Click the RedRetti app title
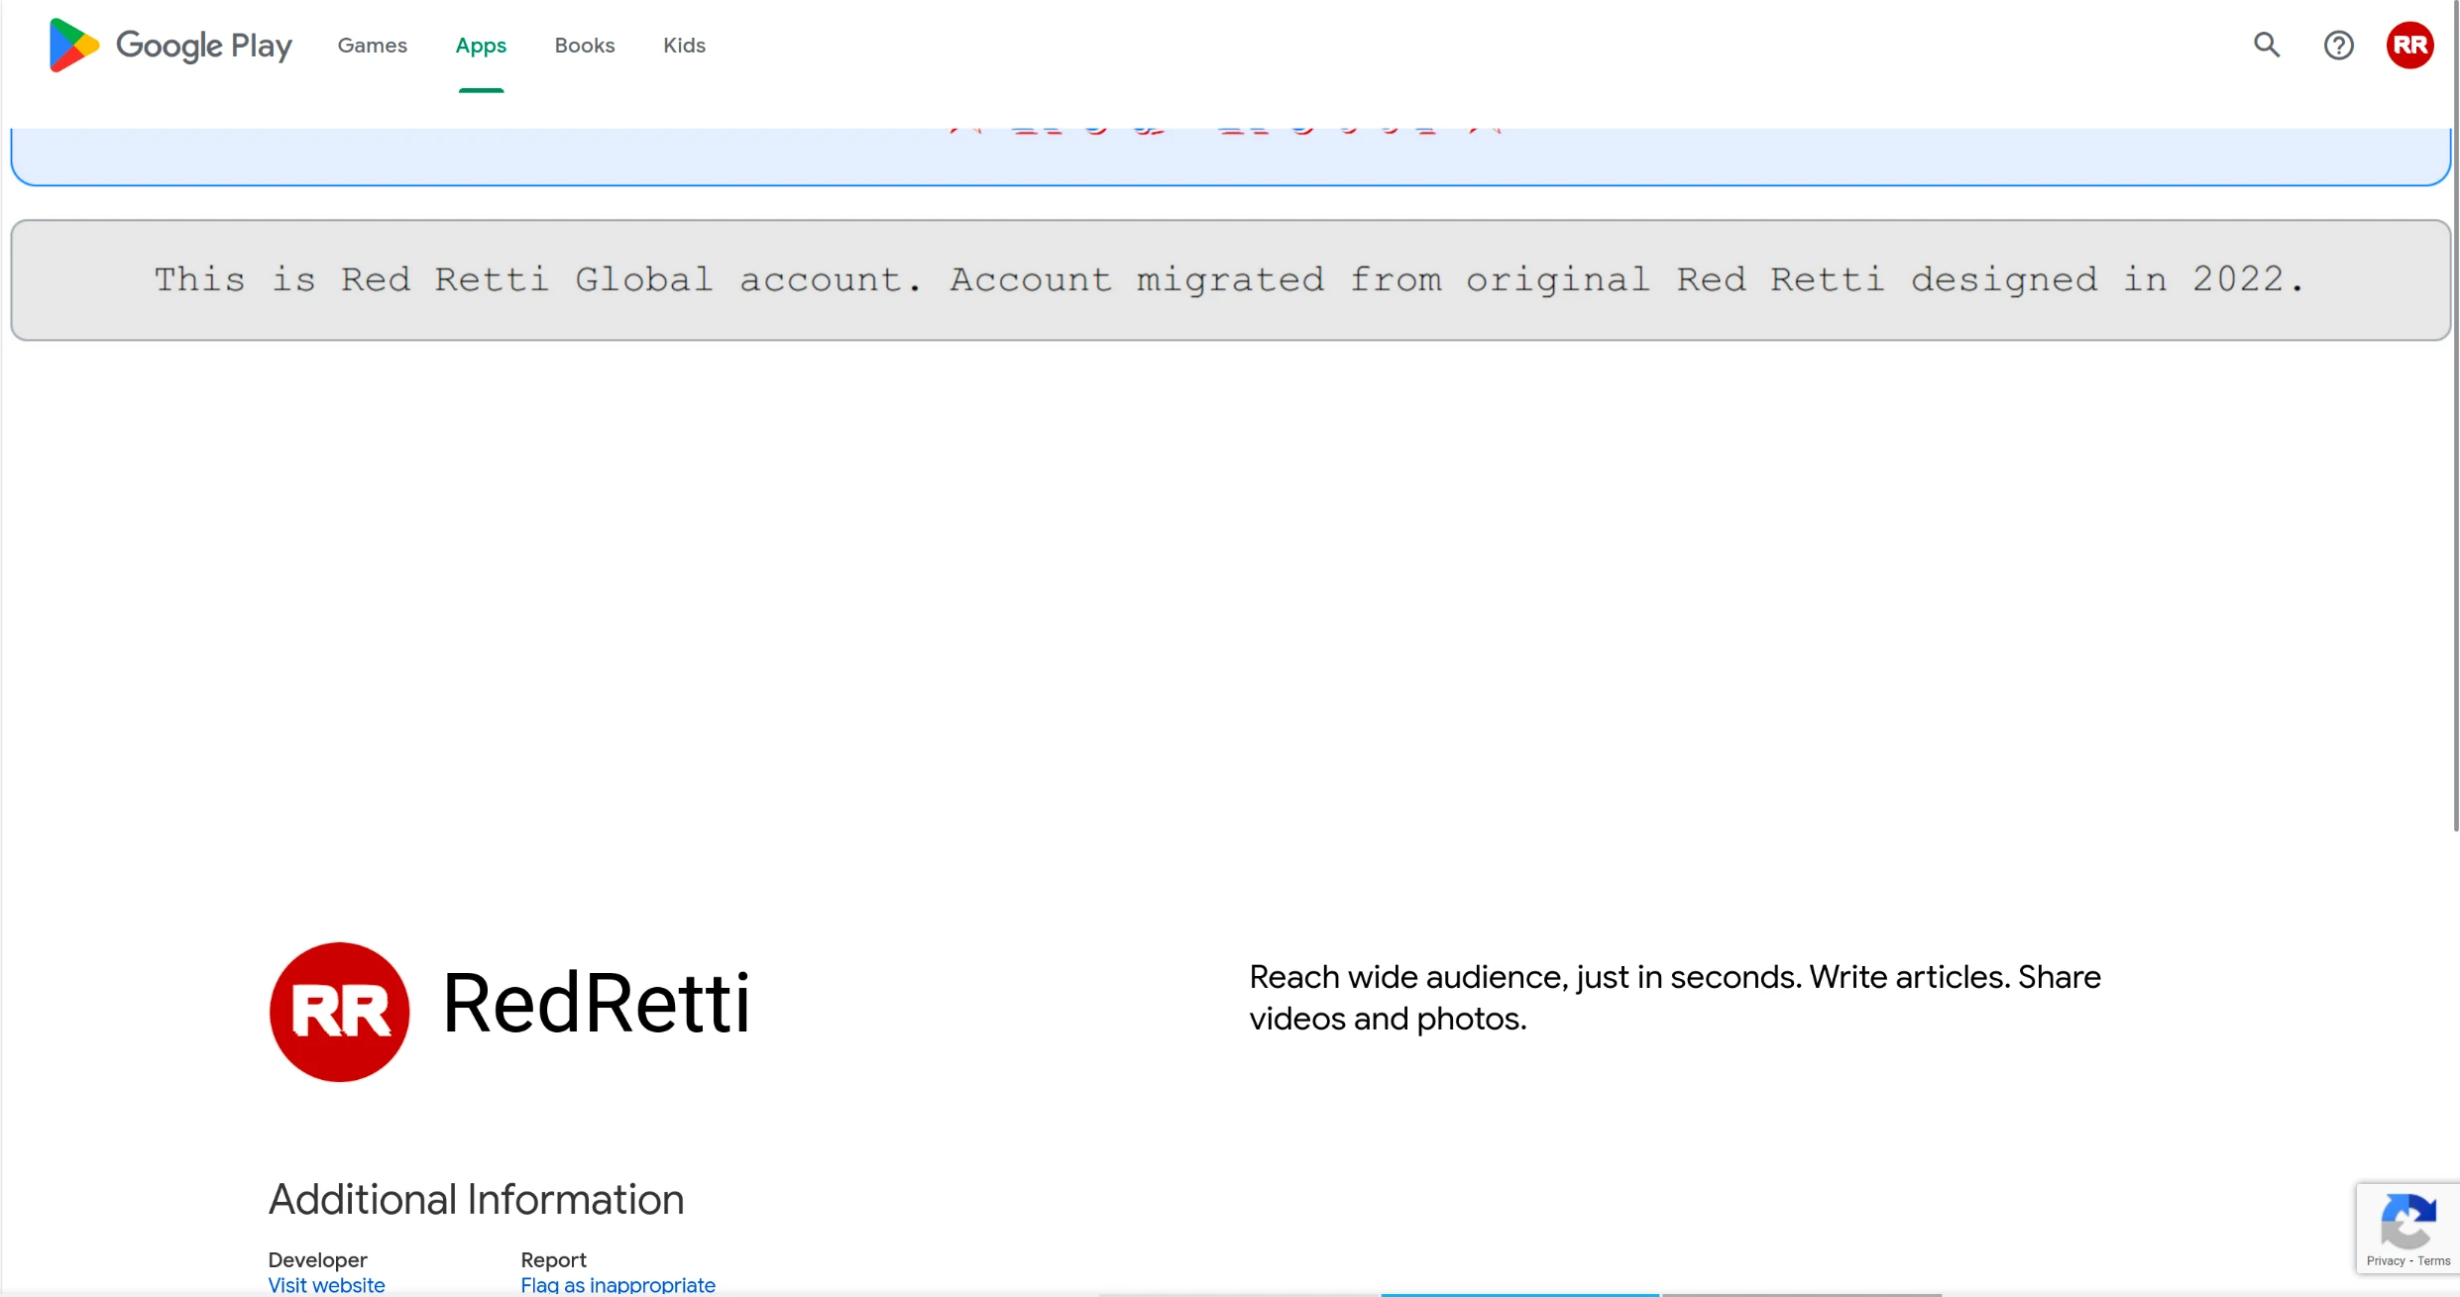This screenshot has height=1297, width=2460. [x=596, y=1003]
